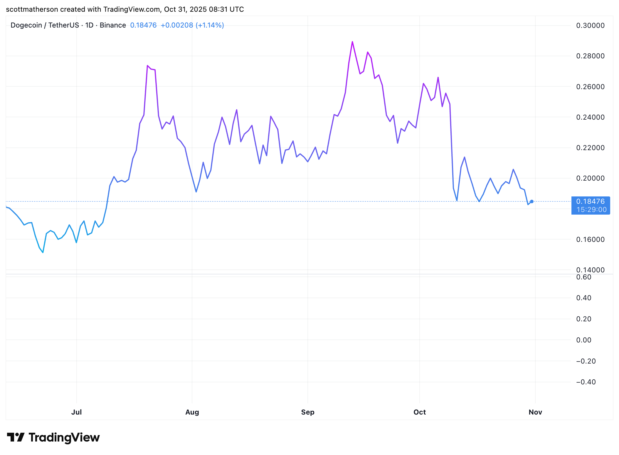Click the current price label 0.18476

[x=590, y=202]
